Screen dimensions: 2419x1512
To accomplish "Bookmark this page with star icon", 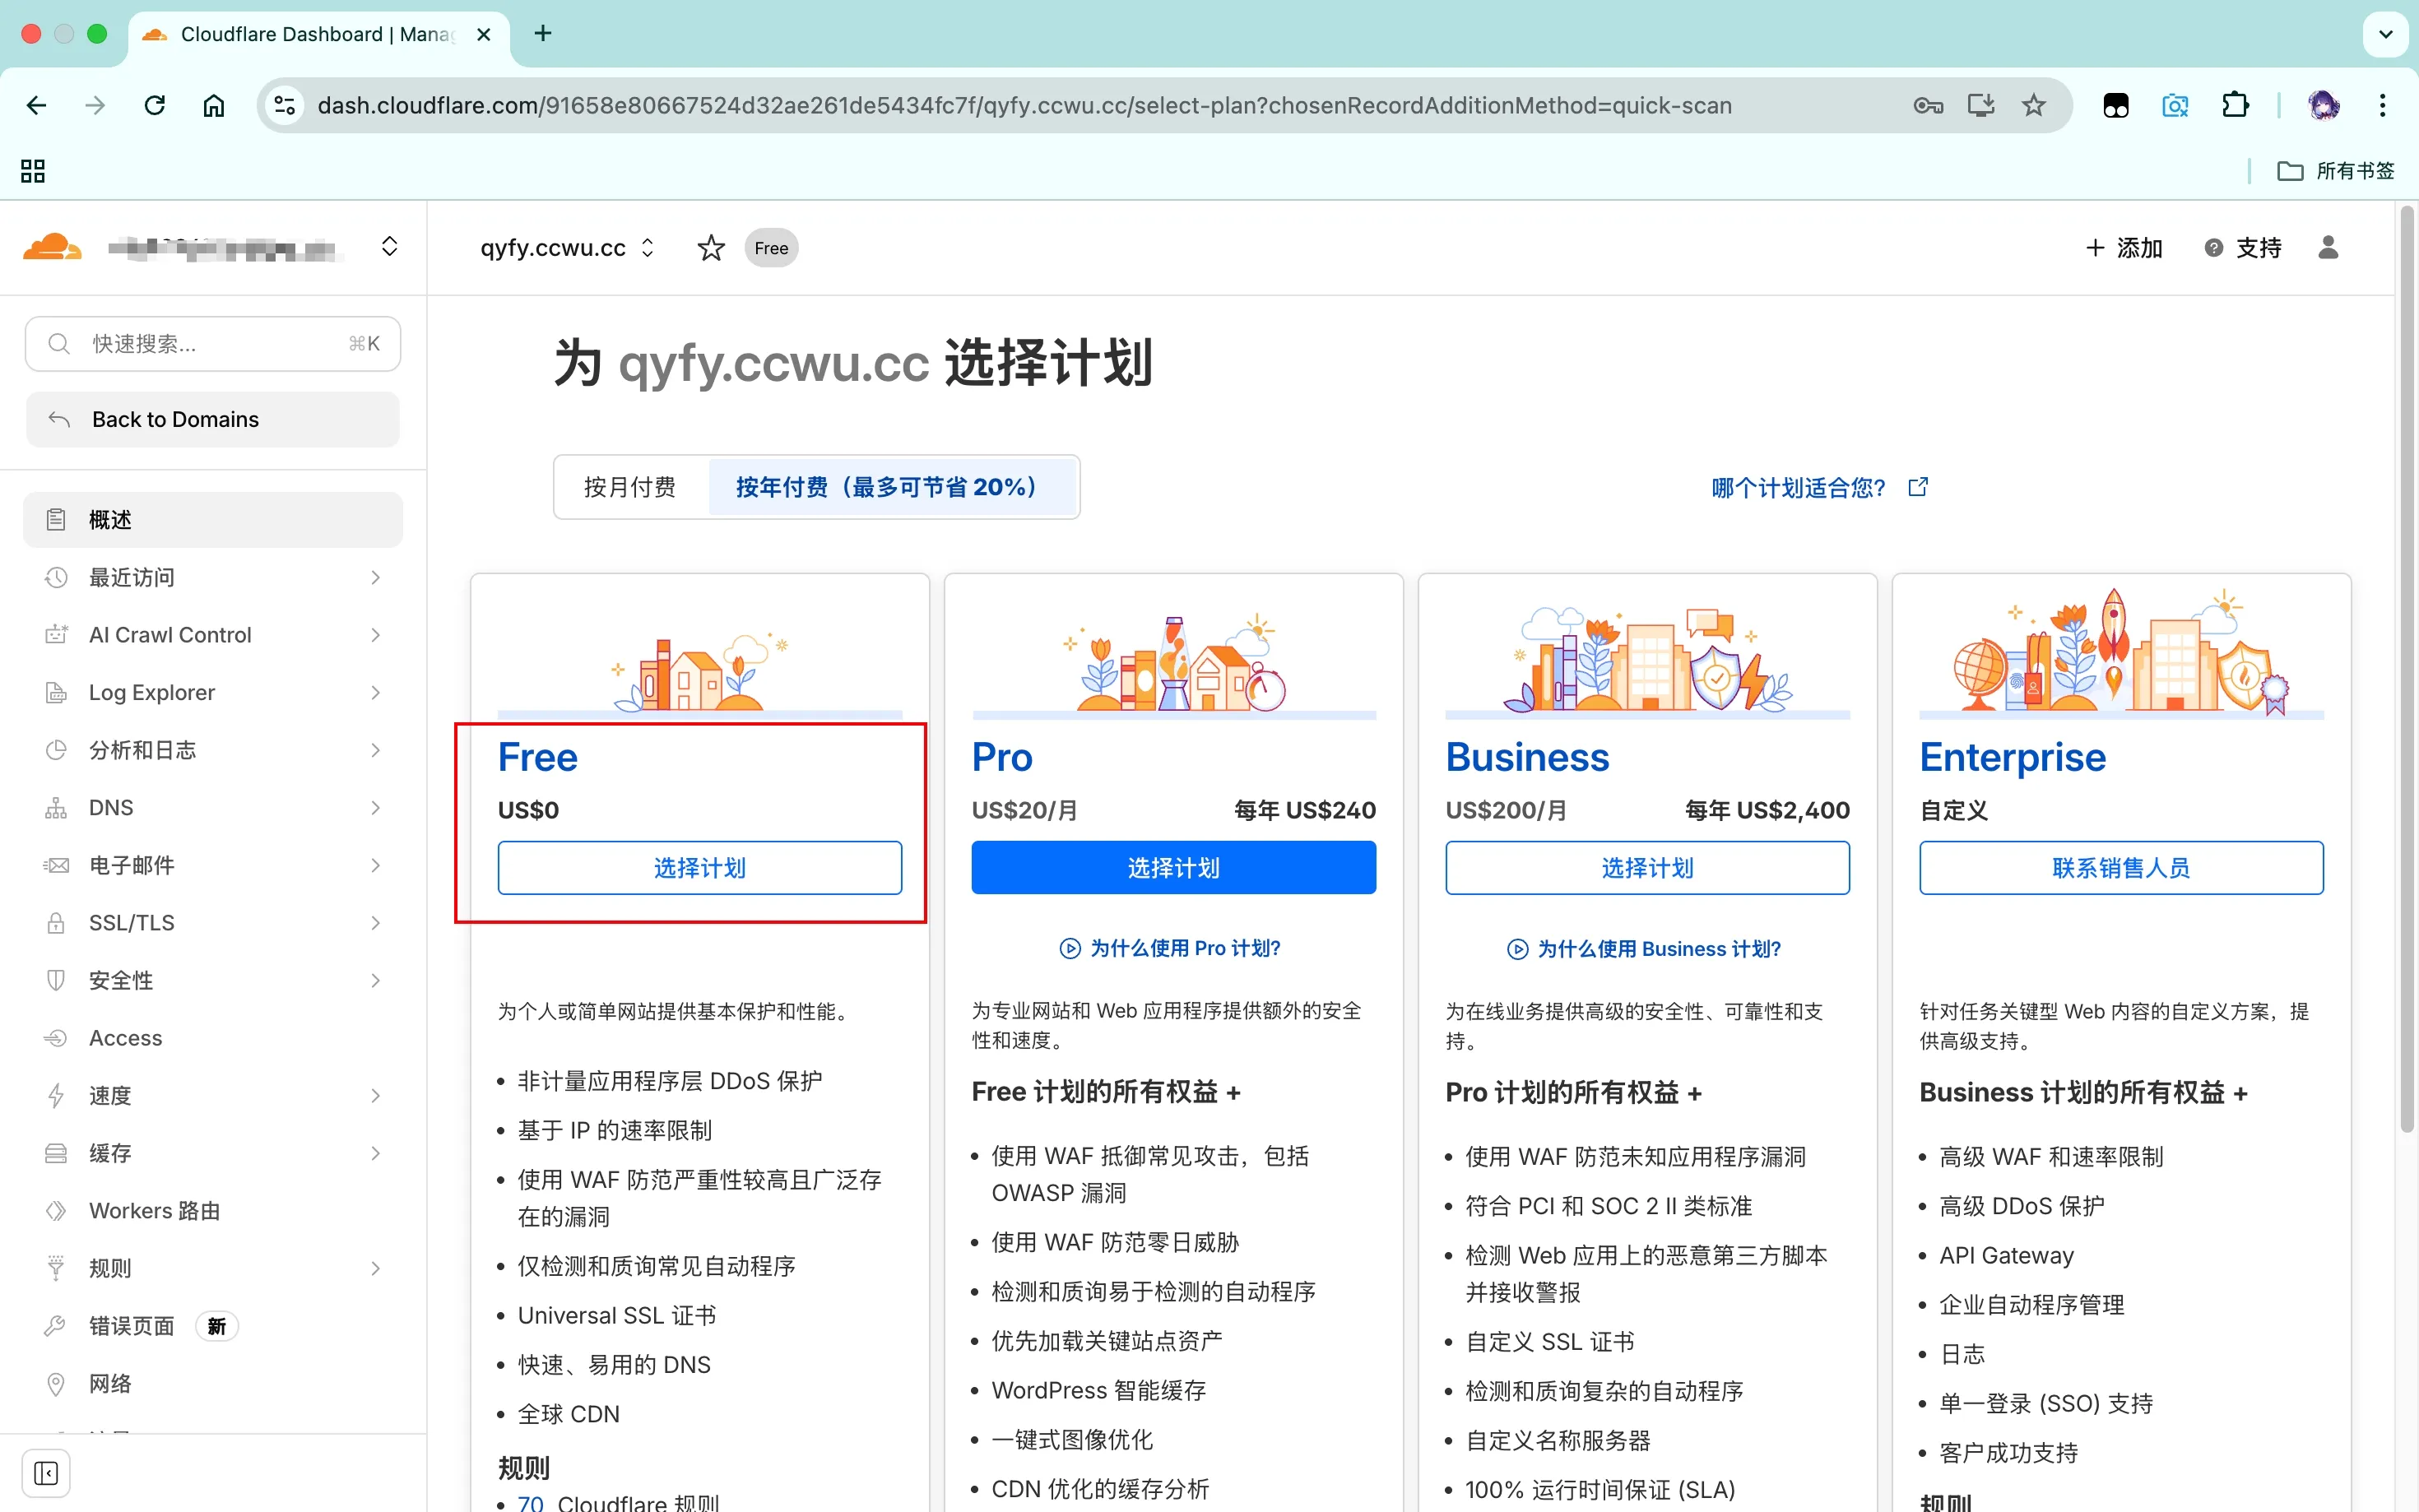I will point(2033,105).
